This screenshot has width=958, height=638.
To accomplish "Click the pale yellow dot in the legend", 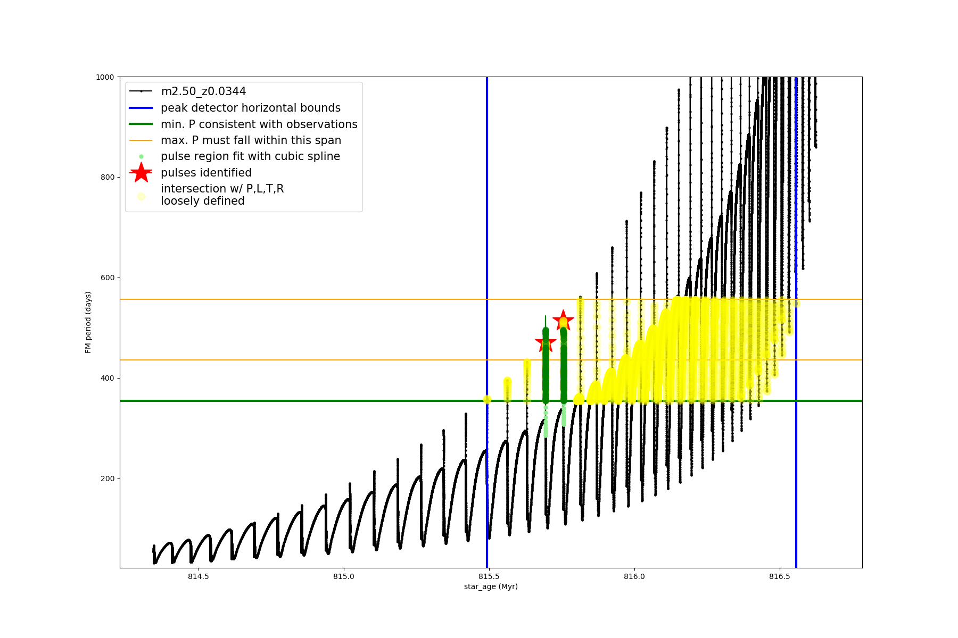I will (141, 196).
